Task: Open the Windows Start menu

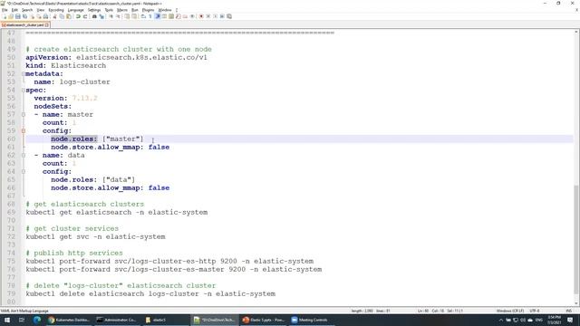Action: (x=6, y=320)
